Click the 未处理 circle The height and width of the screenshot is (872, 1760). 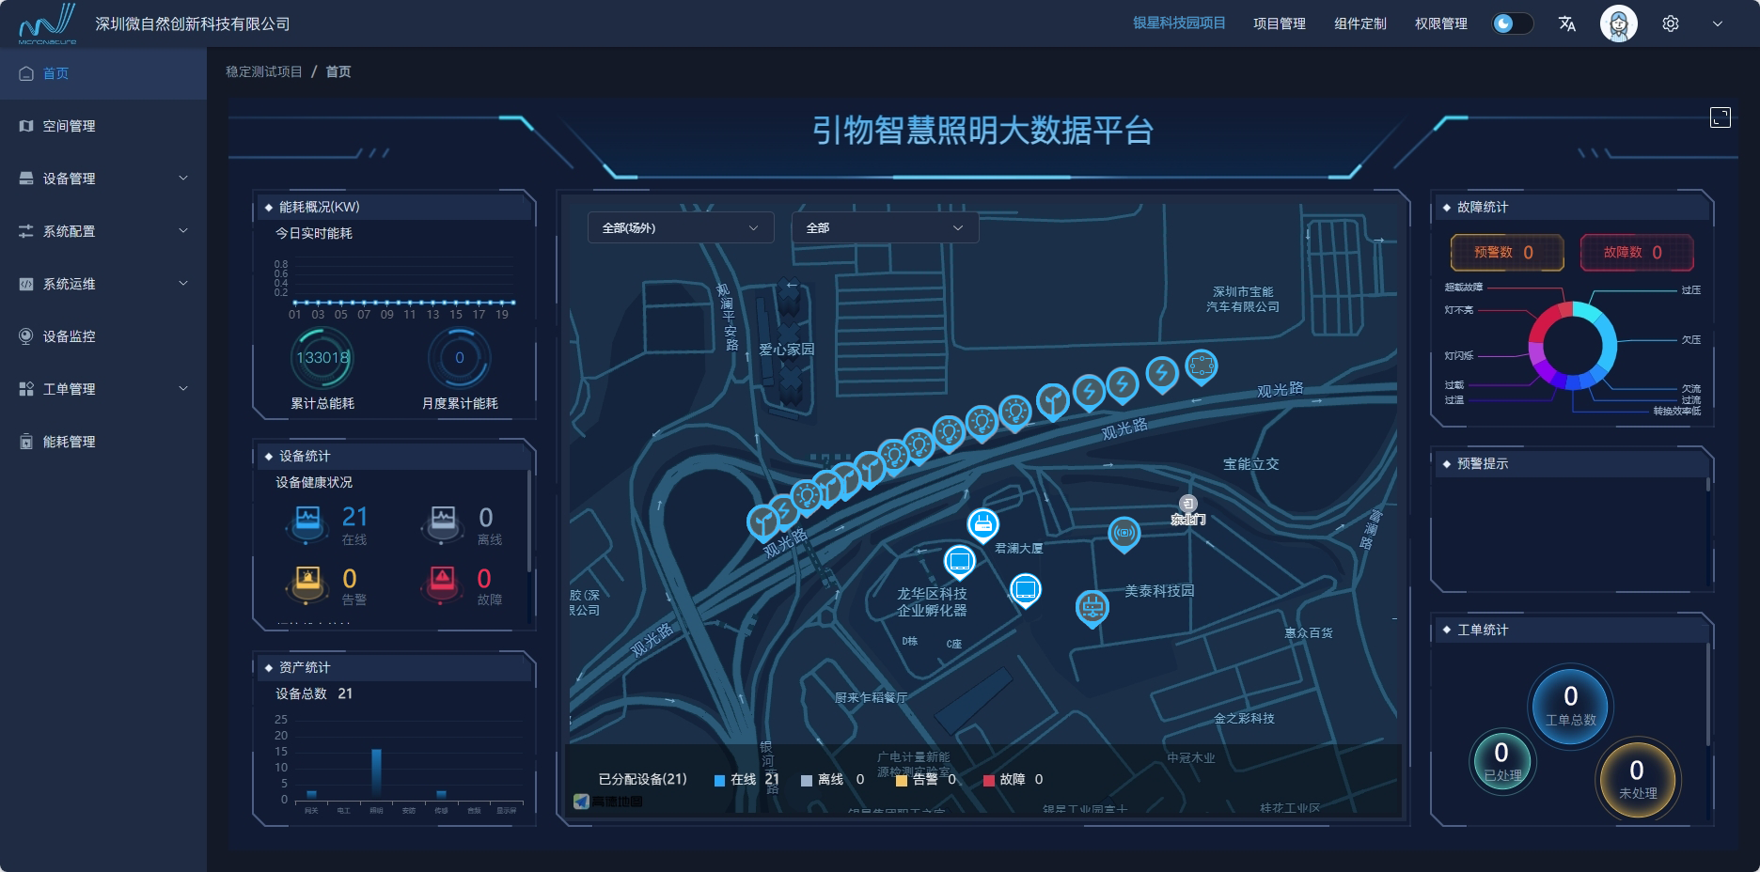[x=1637, y=779]
